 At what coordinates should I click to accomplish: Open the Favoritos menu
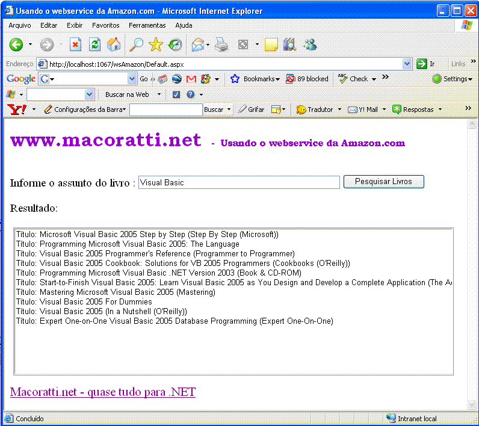(105, 25)
